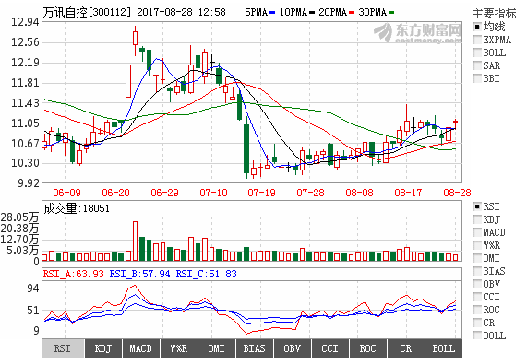Open the CCI bottom tab
The height and width of the screenshot is (364, 527).
pos(330,348)
